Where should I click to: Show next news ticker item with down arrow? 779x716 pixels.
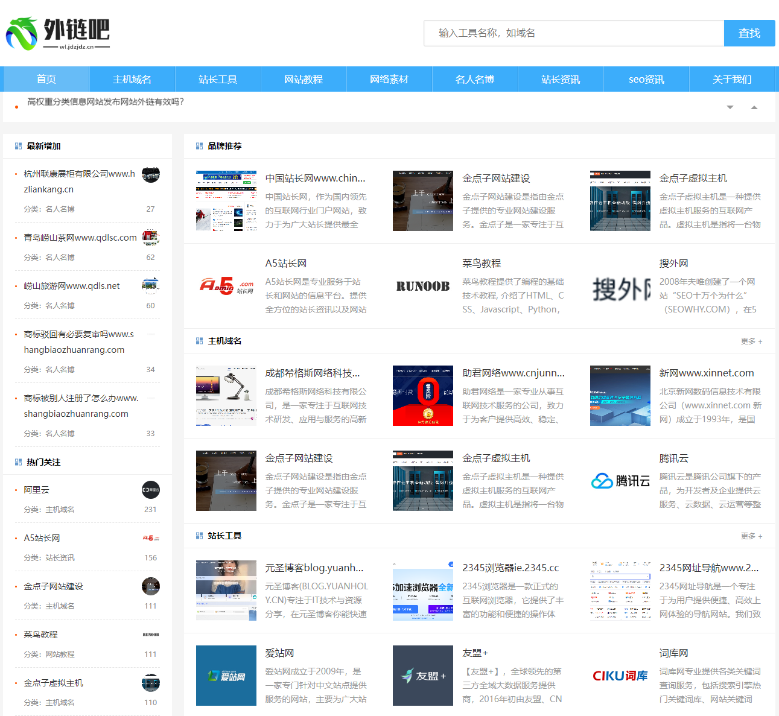[730, 107]
